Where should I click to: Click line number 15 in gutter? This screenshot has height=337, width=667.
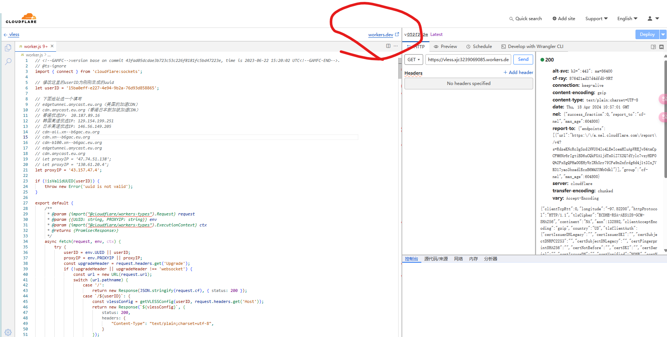coord(26,137)
